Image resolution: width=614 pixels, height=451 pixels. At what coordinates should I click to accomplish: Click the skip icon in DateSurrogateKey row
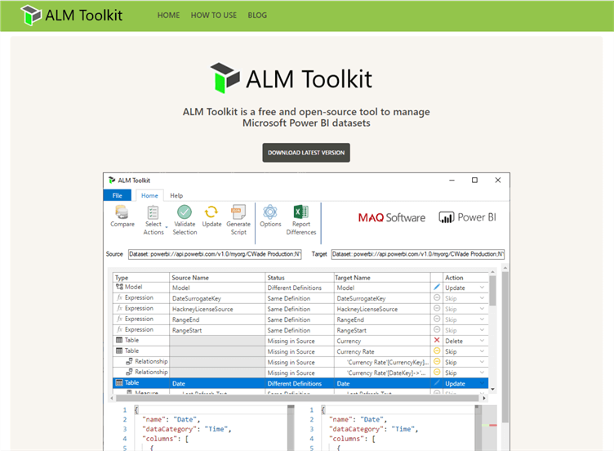coord(437,297)
